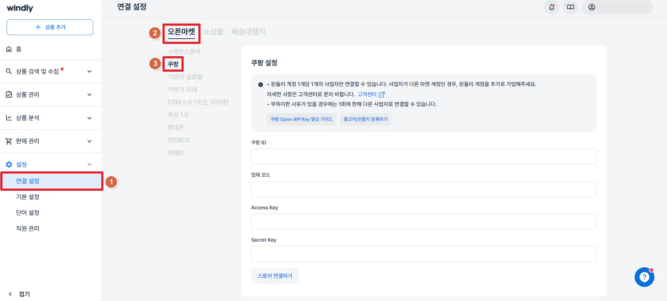Open the help chat bubble
The width and height of the screenshot is (667, 301).
[x=644, y=277]
